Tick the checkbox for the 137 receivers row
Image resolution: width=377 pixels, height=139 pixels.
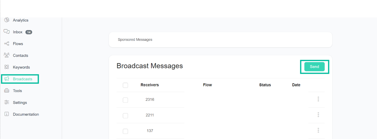click(125, 131)
